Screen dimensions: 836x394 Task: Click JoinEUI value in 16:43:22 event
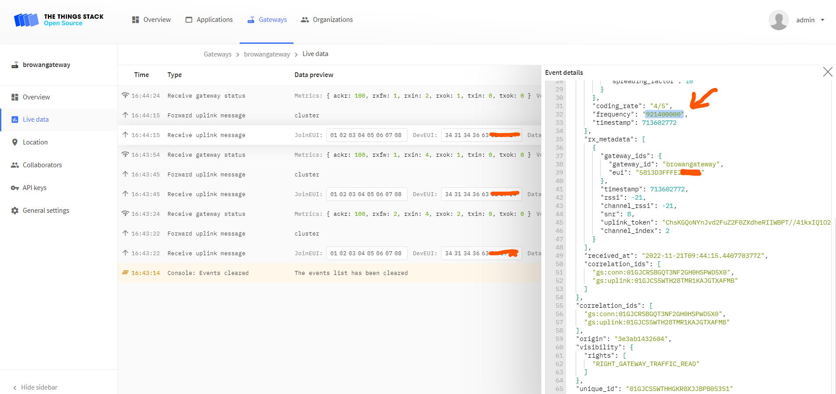(366, 253)
